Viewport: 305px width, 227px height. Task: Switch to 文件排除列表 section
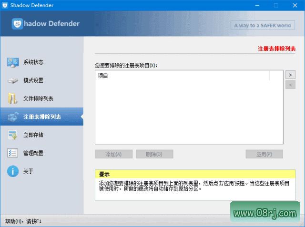tap(42, 99)
